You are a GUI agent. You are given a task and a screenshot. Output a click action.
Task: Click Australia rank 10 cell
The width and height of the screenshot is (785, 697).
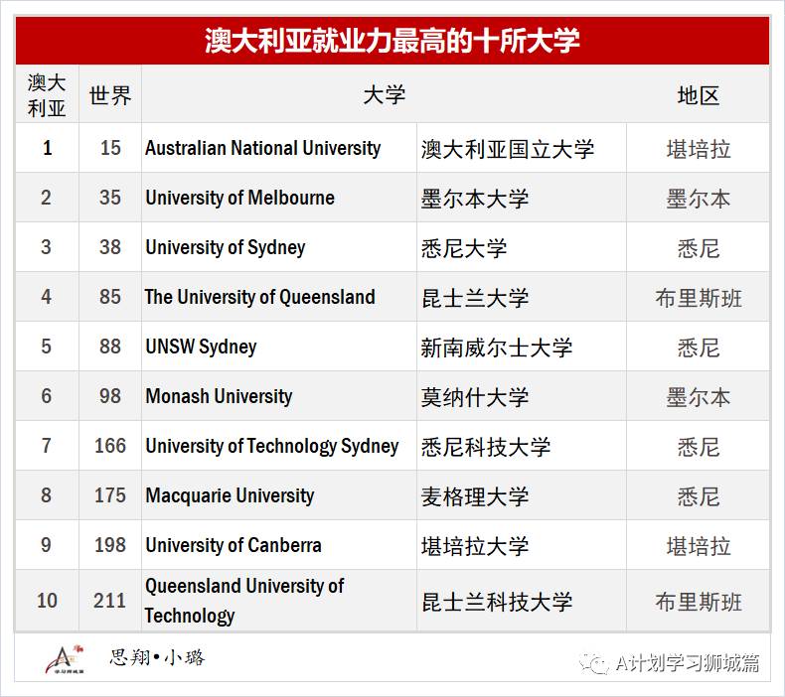coord(47,601)
